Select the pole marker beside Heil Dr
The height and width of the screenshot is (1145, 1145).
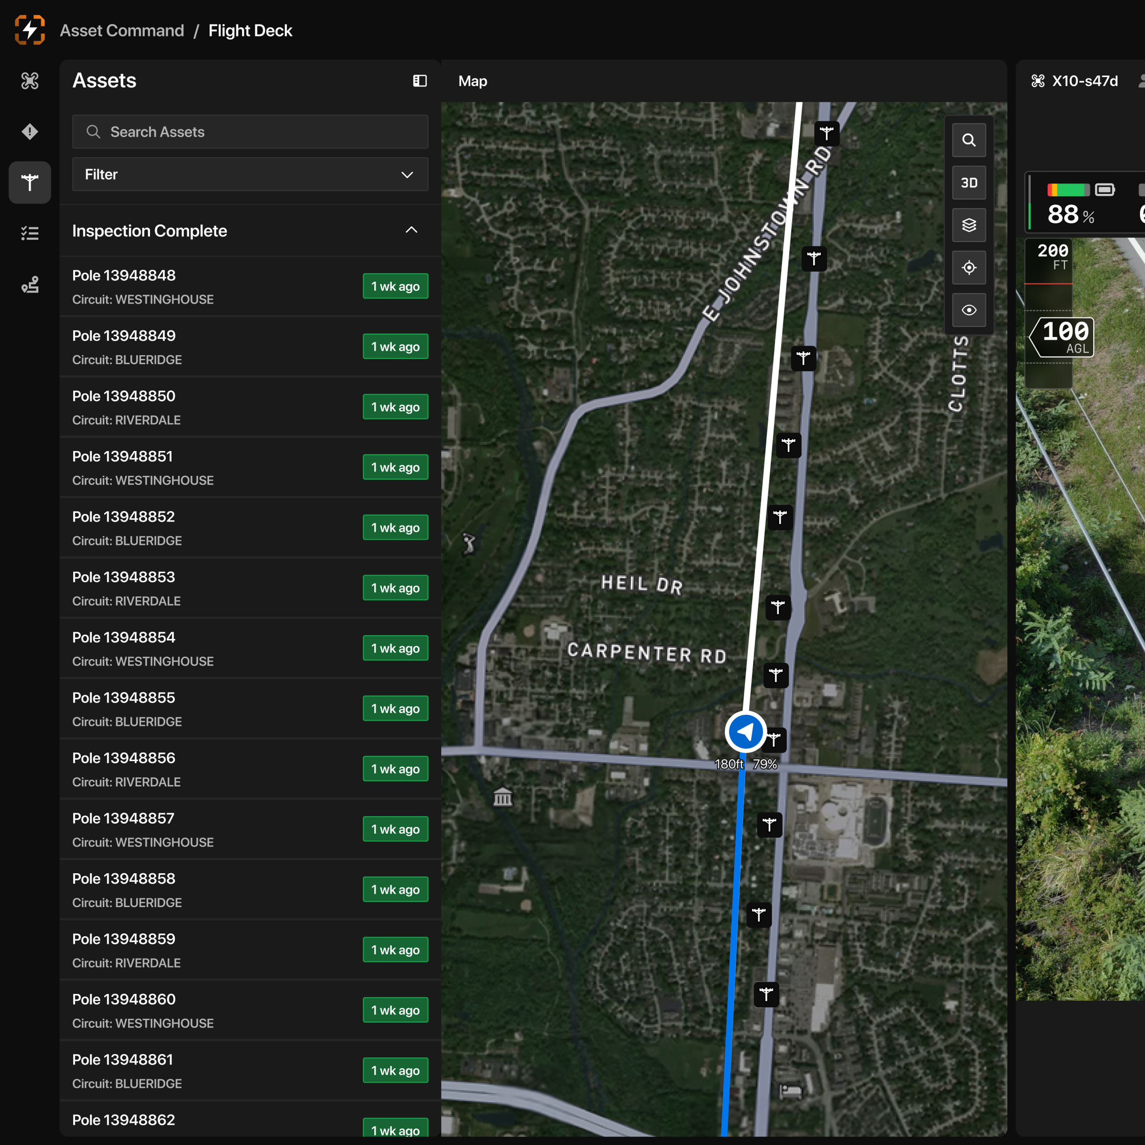(778, 608)
